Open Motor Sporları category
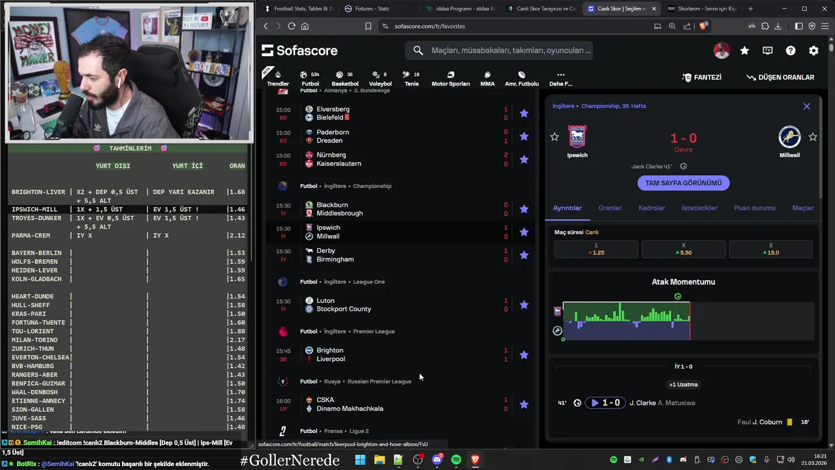 [x=451, y=78]
